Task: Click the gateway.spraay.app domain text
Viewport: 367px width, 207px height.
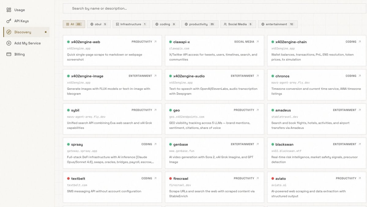Action: 82,151
